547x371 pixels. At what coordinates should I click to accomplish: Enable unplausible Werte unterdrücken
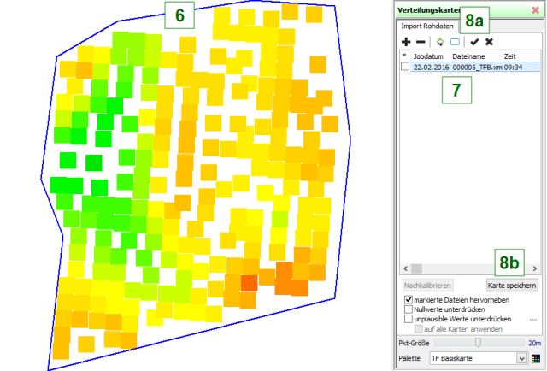(406, 319)
